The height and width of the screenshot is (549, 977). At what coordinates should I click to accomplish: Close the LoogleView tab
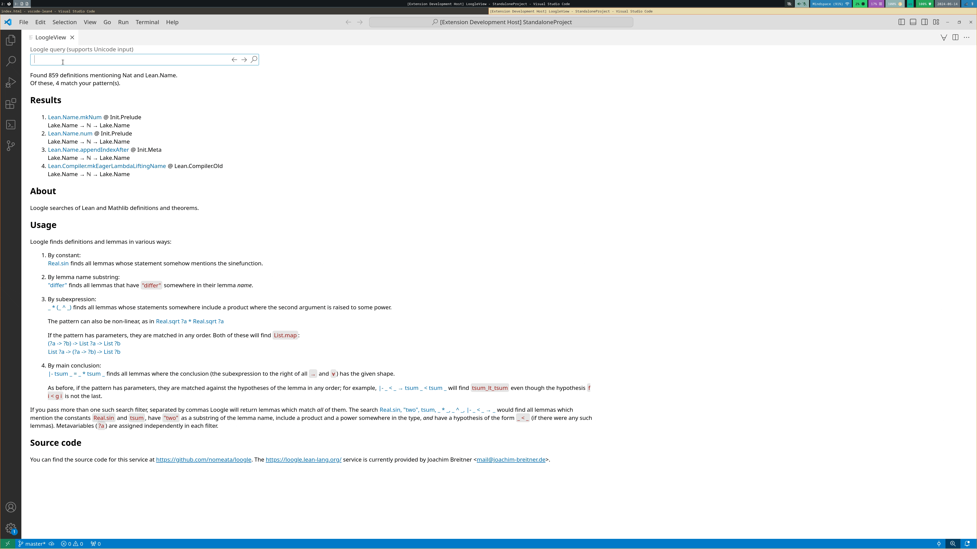(72, 38)
